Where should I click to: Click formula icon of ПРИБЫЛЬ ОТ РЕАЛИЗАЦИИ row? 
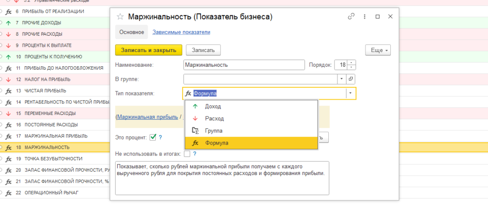tap(9, 11)
